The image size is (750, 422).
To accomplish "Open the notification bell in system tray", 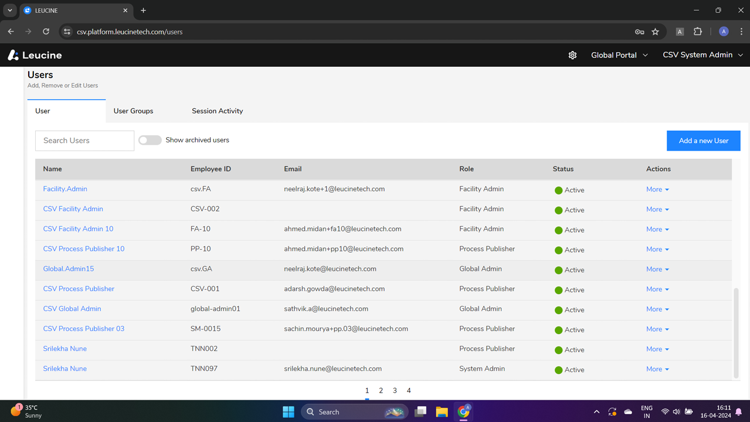I will (x=739, y=412).
